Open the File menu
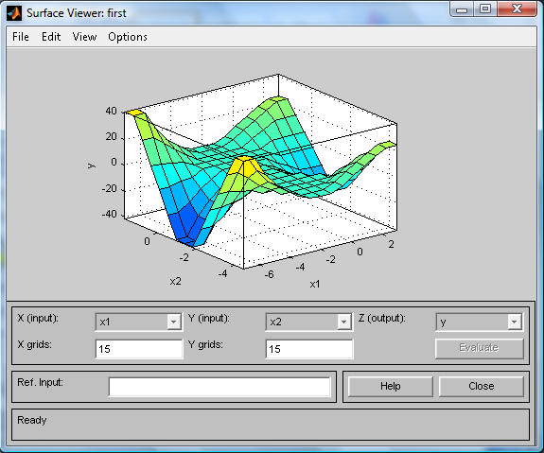544x453 pixels. point(21,37)
